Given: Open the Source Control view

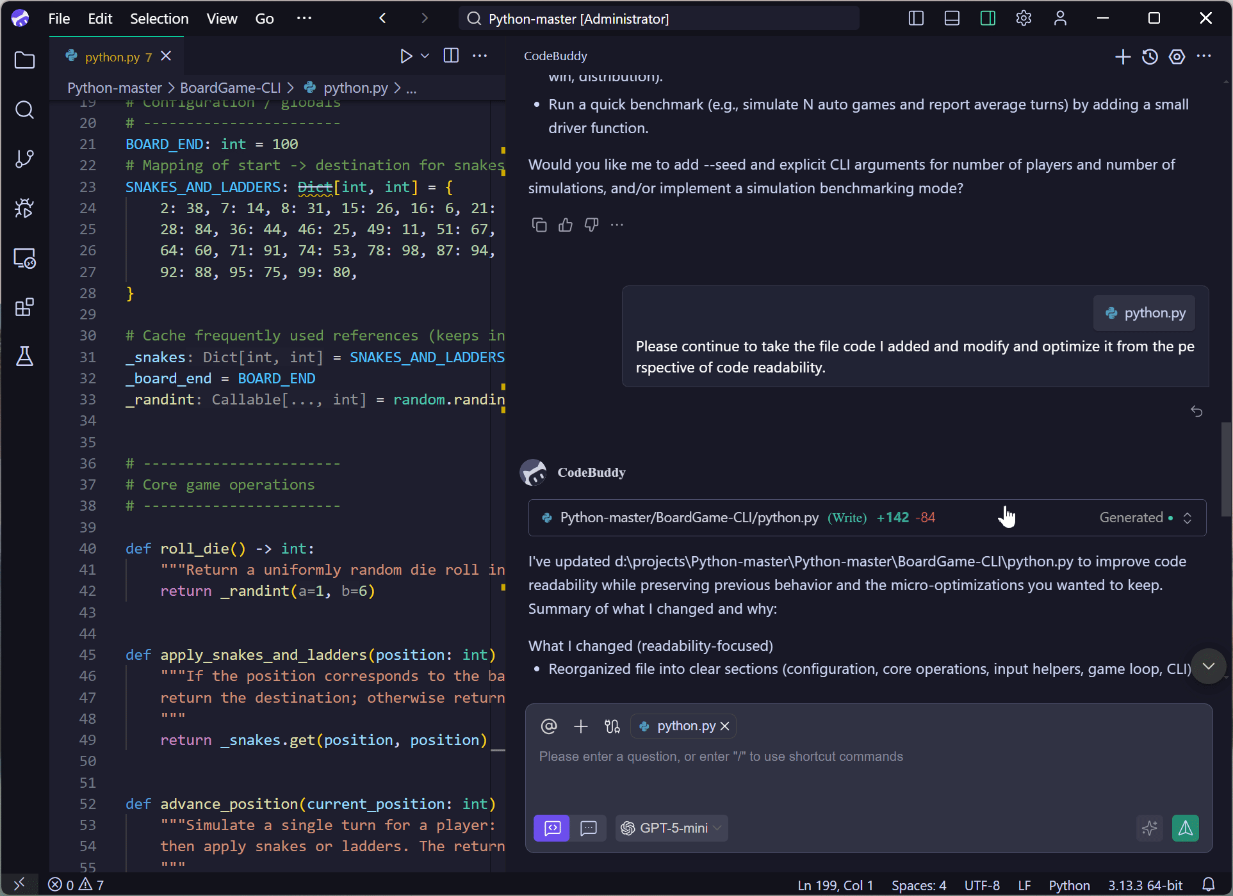Looking at the screenshot, I should [24, 159].
